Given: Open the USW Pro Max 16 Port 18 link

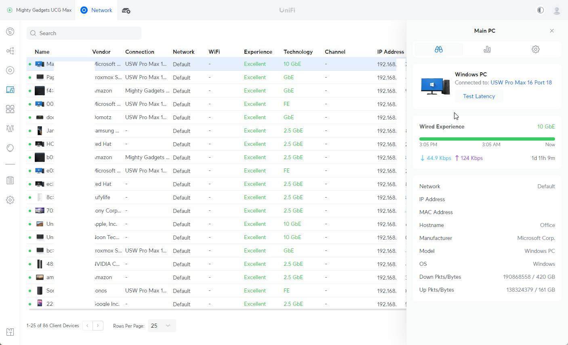Looking at the screenshot, I should point(521,82).
